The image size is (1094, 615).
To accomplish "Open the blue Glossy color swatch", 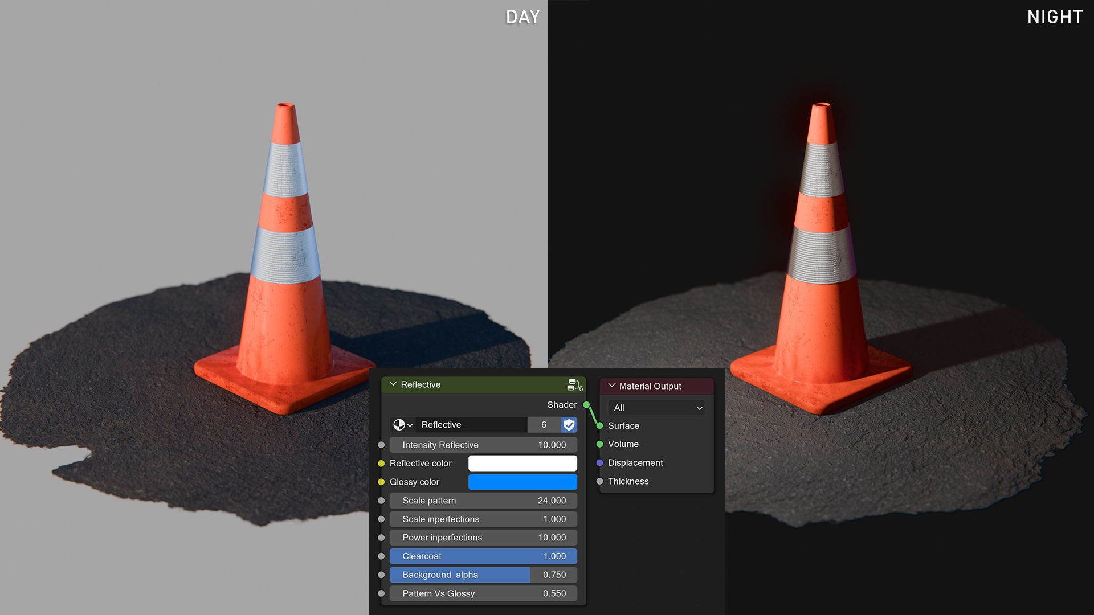I will (x=522, y=482).
